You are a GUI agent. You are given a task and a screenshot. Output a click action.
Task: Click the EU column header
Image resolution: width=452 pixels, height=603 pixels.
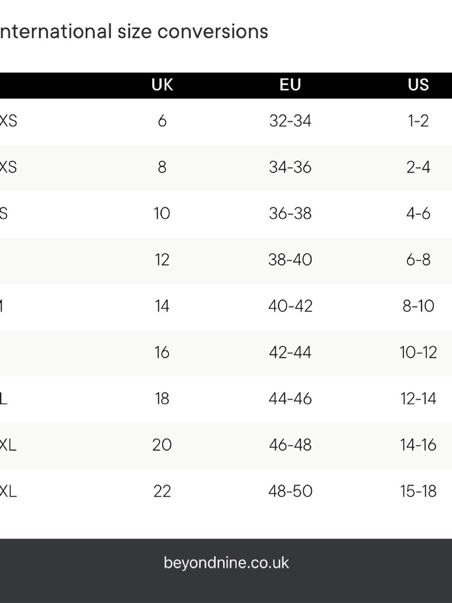click(x=290, y=85)
